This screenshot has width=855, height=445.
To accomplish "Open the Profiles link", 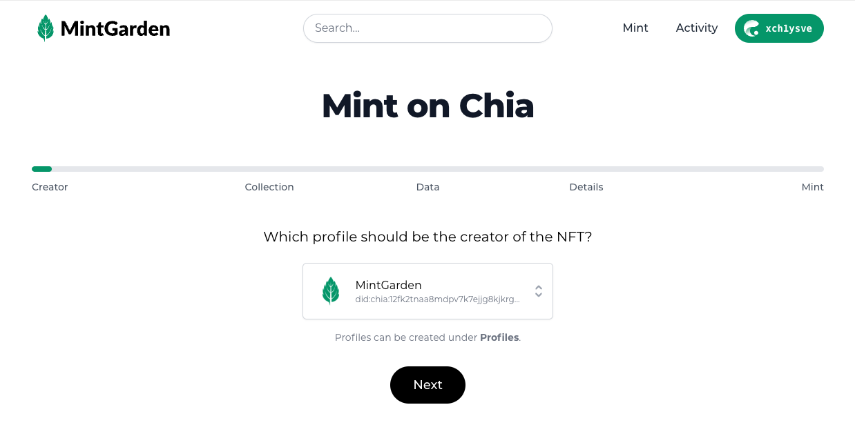I will pyautogui.click(x=499, y=337).
